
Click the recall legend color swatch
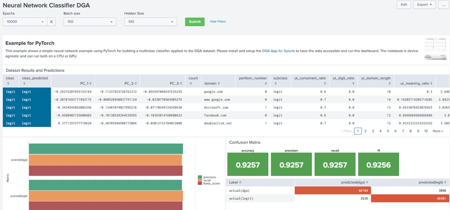[200, 180]
